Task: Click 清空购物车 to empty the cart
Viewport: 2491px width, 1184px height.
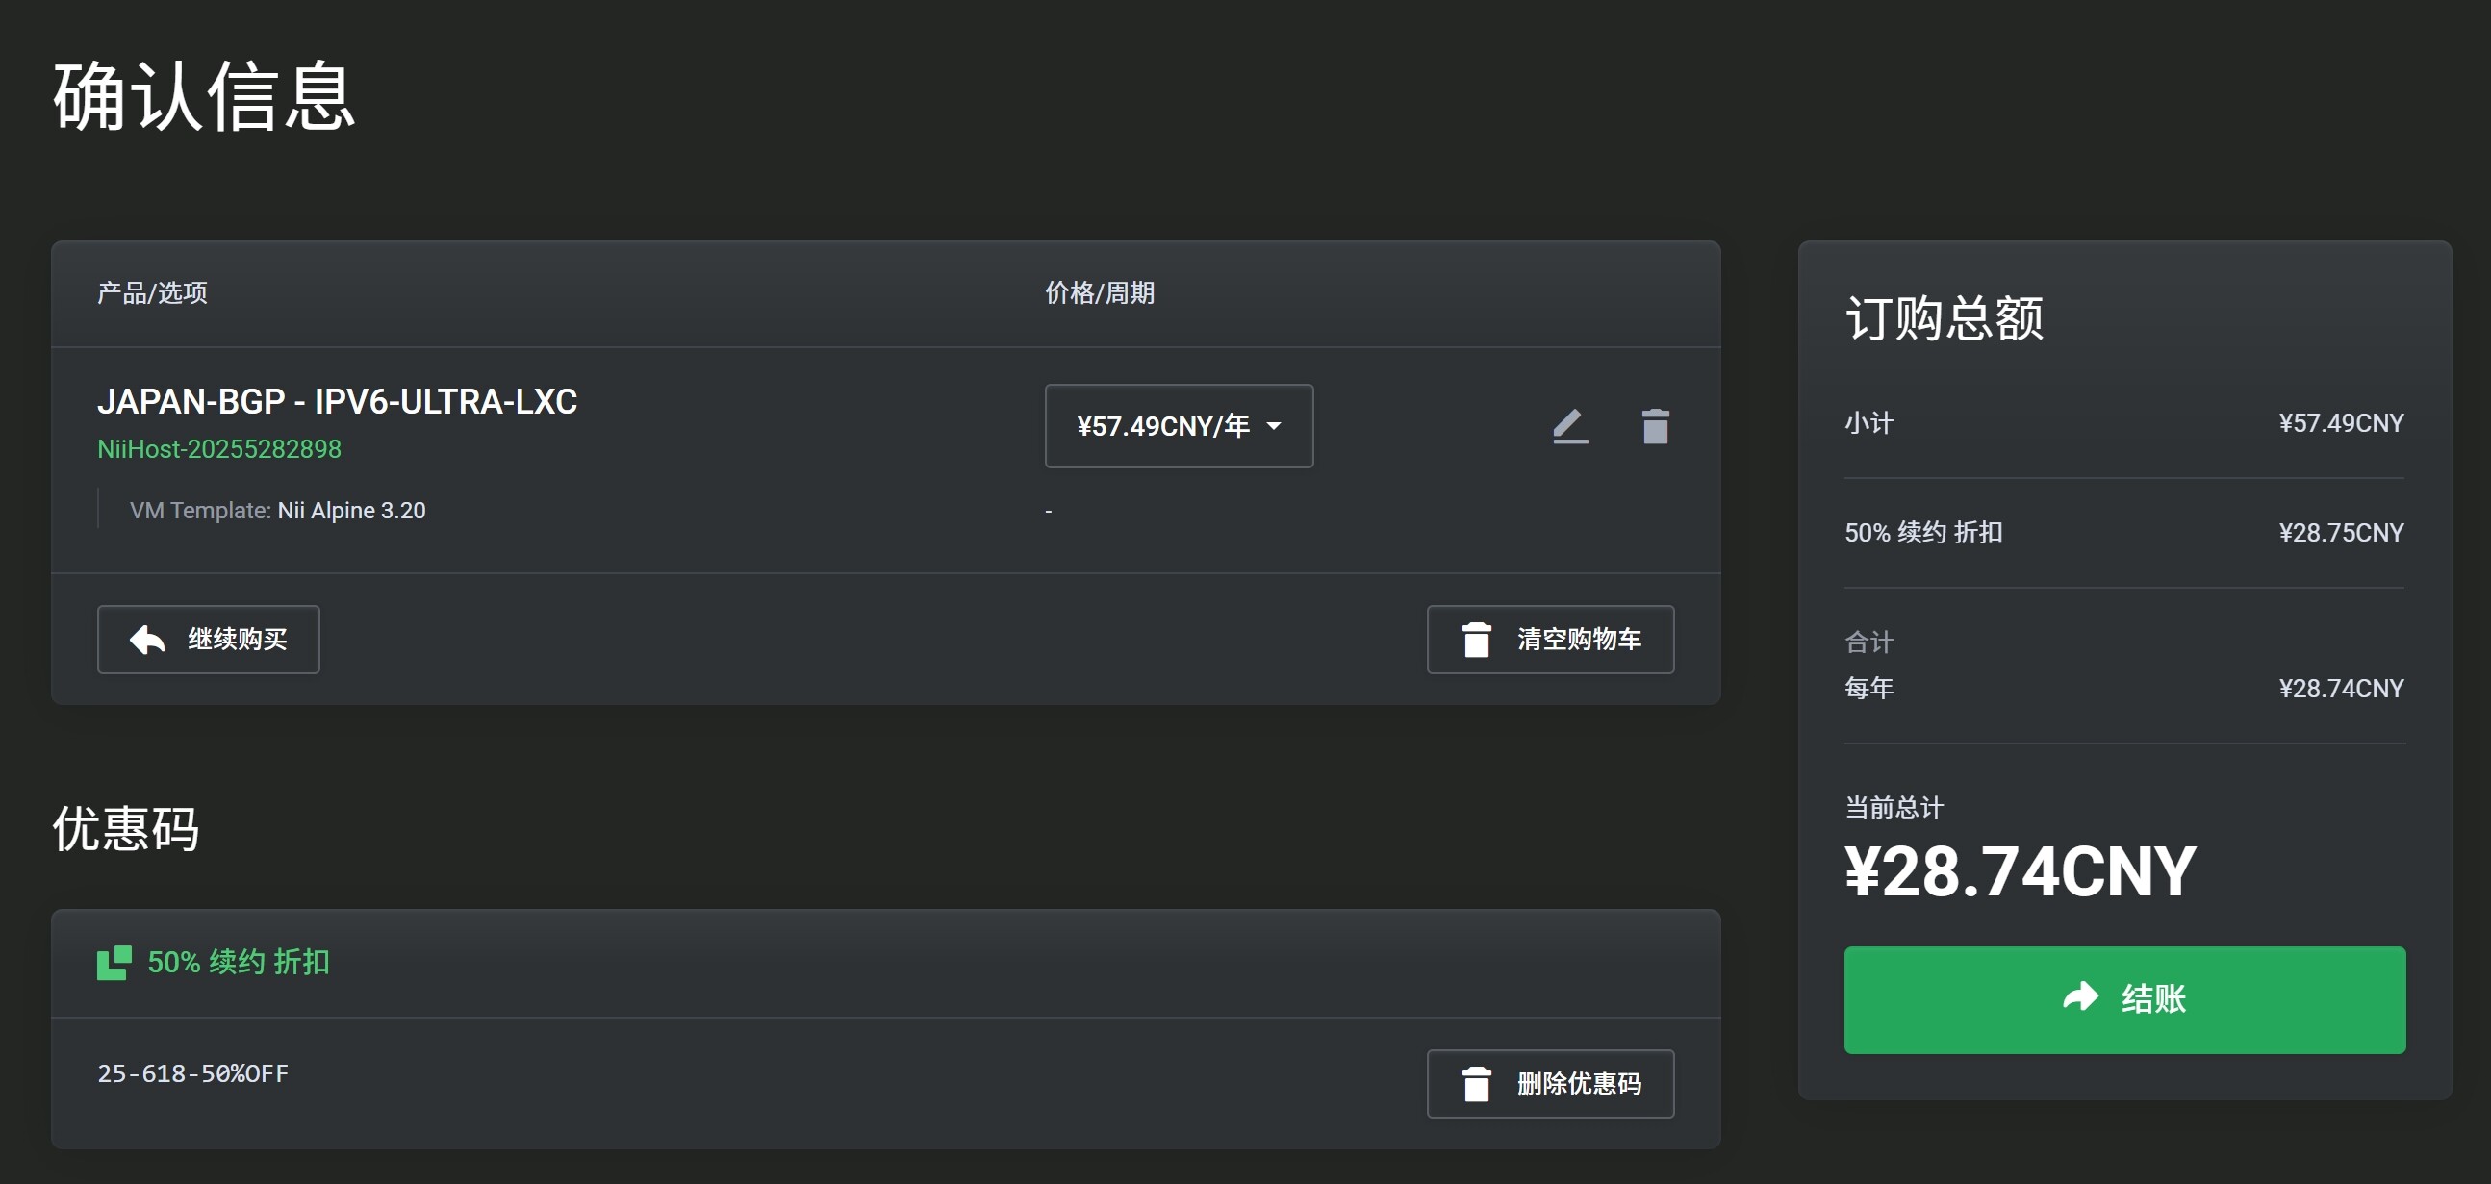Action: coord(1550,639)
